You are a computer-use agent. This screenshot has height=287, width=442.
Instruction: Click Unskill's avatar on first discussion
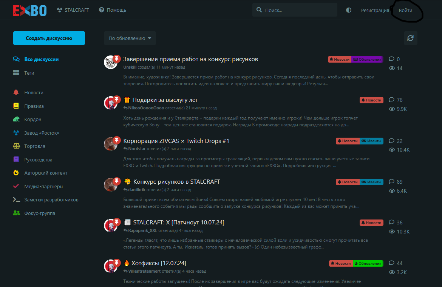(110, 62)
